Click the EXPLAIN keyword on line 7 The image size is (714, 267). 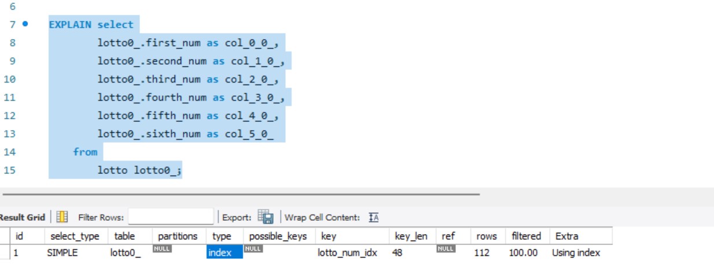[70, 24]
